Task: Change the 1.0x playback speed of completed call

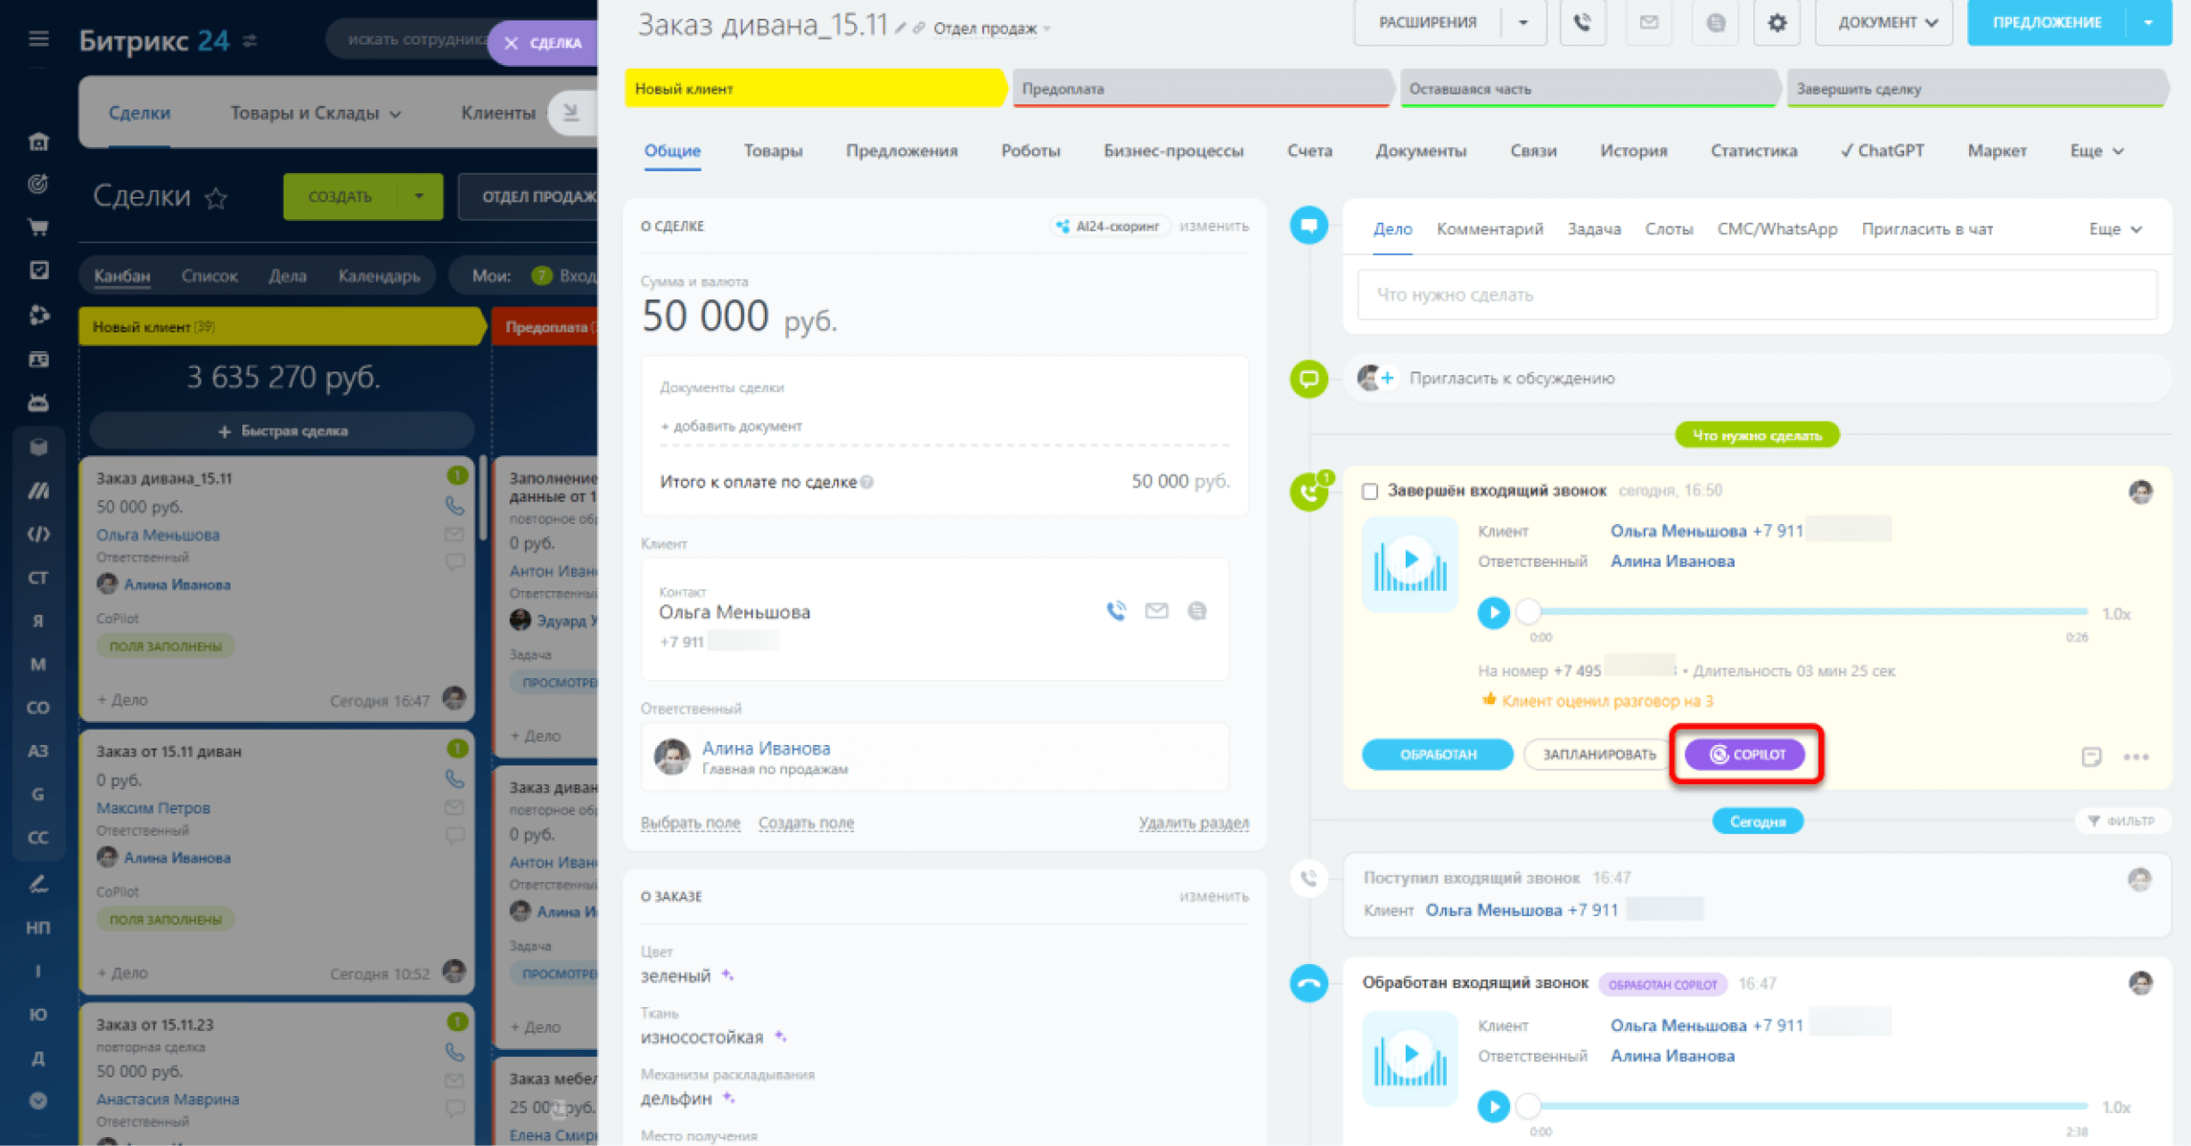Action: click(2115, 614)
